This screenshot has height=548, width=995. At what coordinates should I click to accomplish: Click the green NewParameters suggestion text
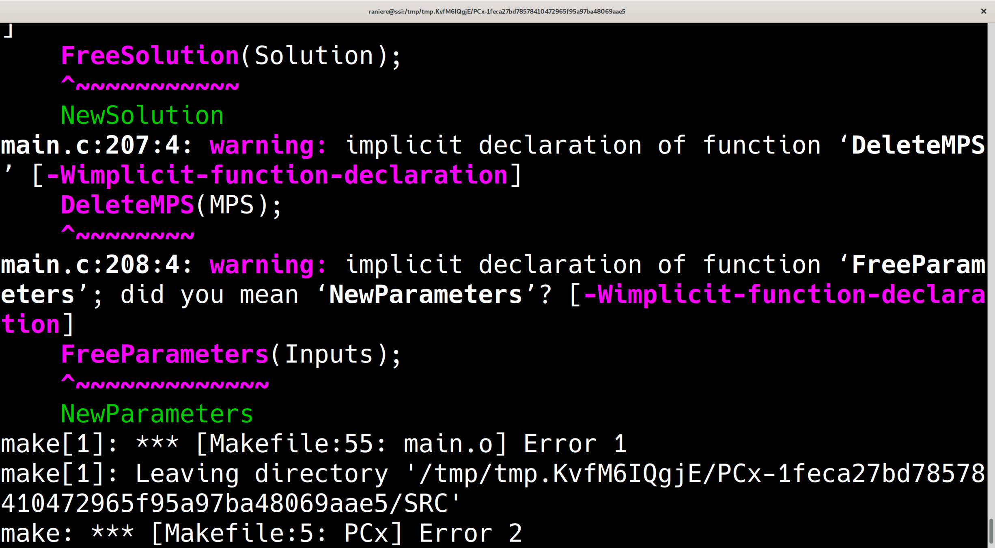157,414
